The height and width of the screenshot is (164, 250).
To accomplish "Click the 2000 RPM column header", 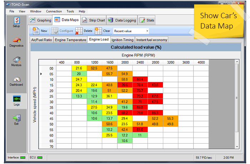I will pos(125,62).
